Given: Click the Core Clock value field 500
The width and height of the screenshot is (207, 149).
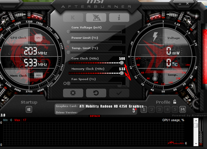Looking at the screenshot, I should click(x=122, y=59).
